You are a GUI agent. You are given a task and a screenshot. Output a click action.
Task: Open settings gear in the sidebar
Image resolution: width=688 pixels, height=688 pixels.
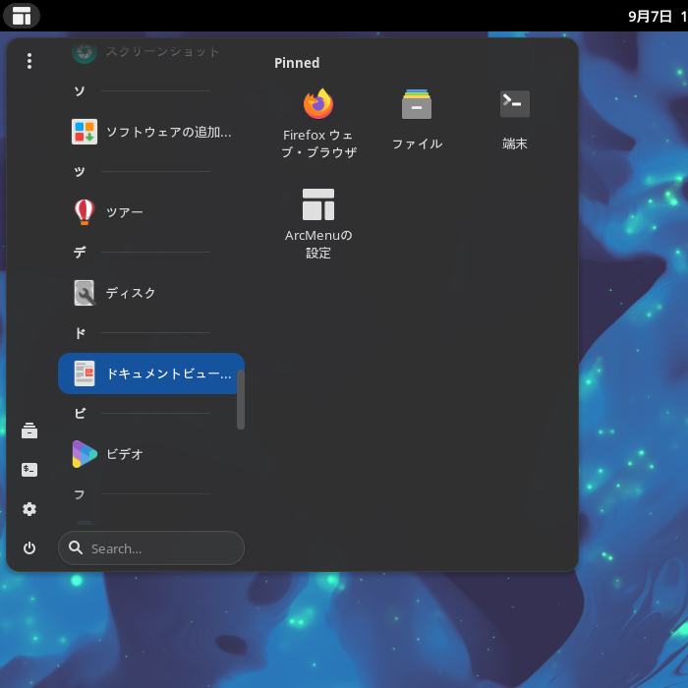pos(29,509)
